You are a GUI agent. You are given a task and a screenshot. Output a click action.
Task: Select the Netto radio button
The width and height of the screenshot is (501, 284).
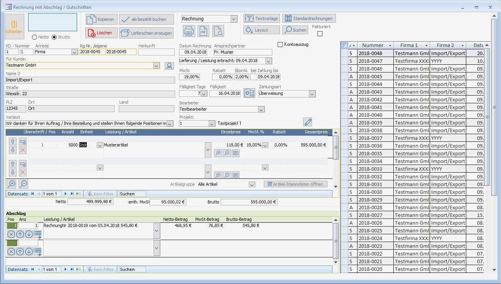point(35,37)
